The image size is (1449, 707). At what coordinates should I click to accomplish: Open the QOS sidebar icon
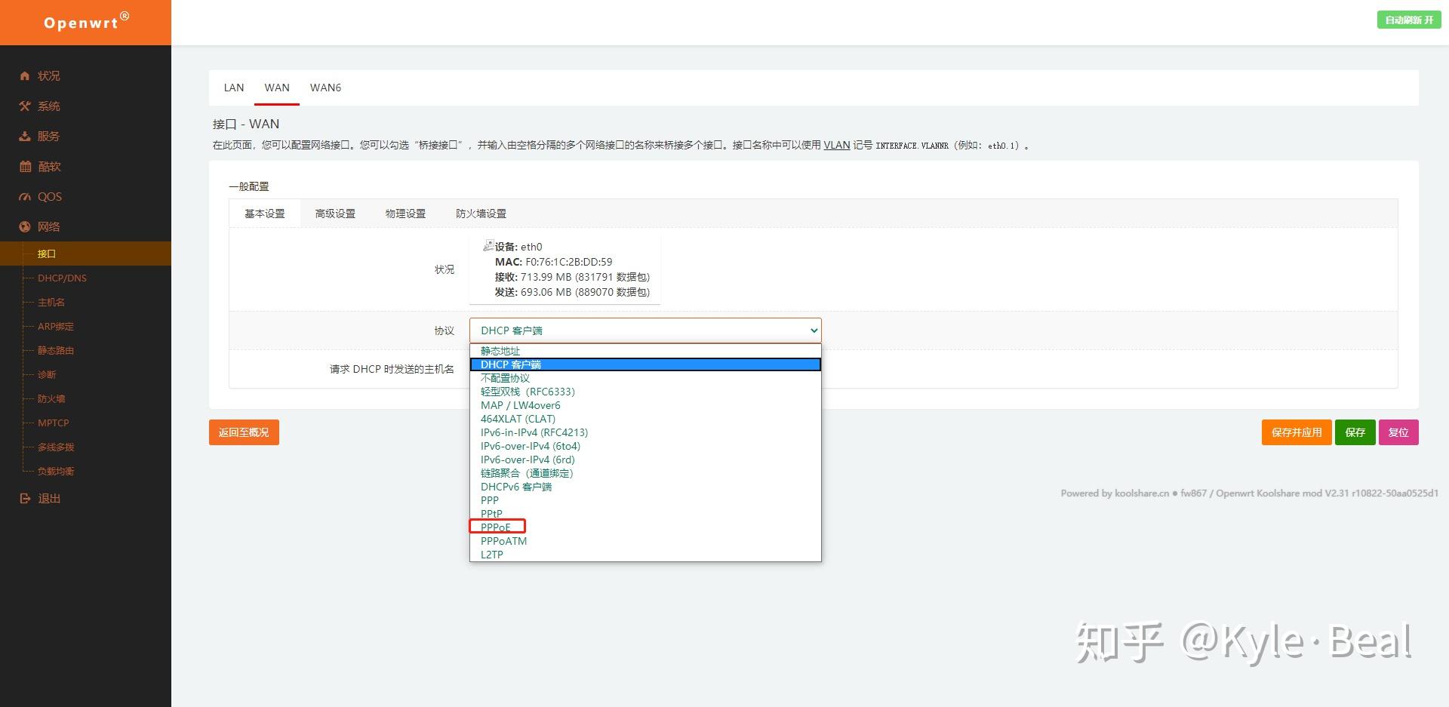[23, 196]
